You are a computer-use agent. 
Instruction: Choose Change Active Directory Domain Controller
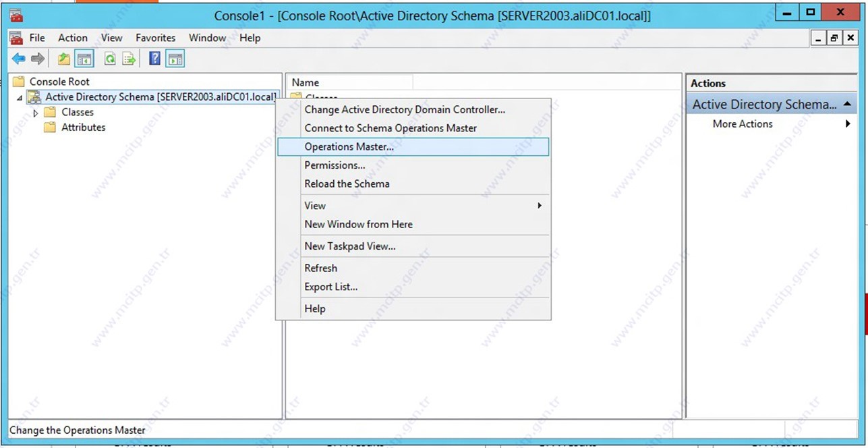414,109
